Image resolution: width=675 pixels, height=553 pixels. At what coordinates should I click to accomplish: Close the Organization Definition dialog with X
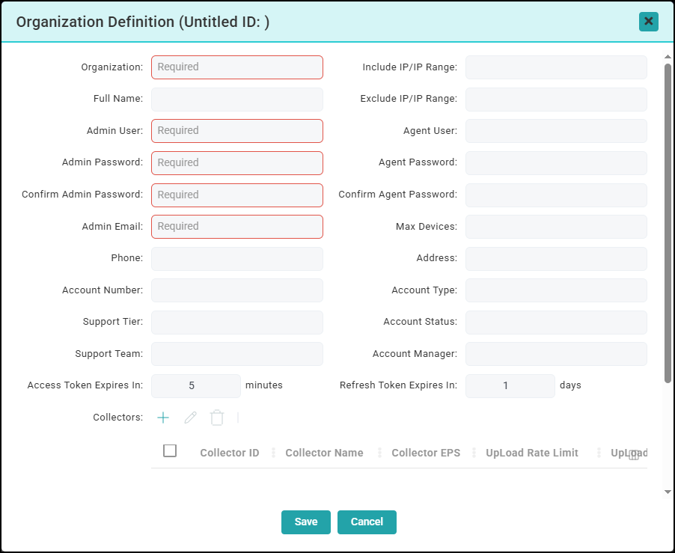coord(648,21)
